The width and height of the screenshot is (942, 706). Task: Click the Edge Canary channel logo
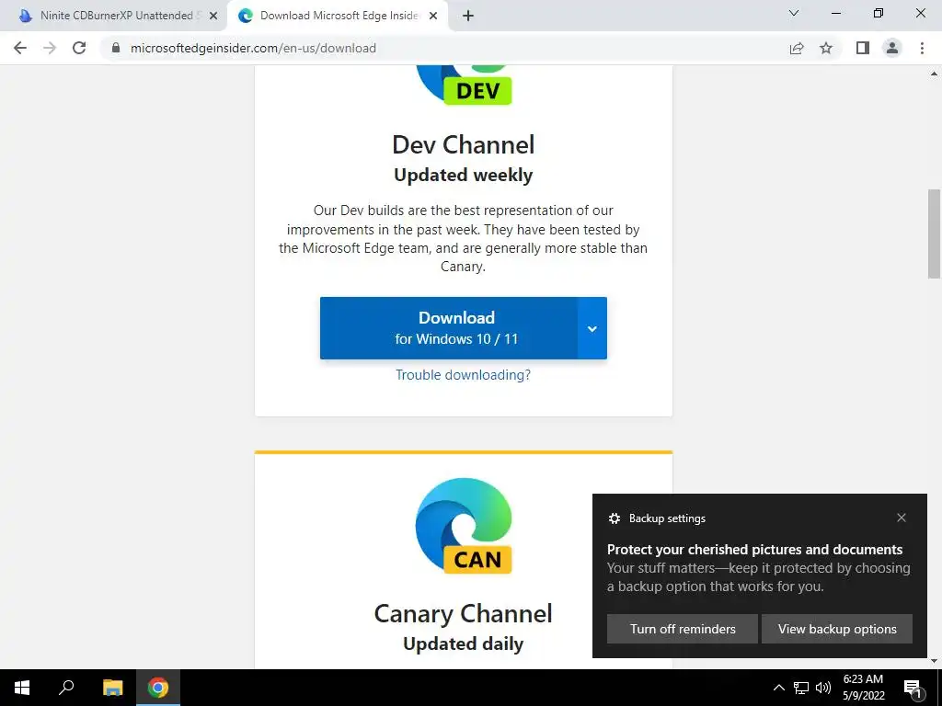pyautogui.click(x=464, y=526)
